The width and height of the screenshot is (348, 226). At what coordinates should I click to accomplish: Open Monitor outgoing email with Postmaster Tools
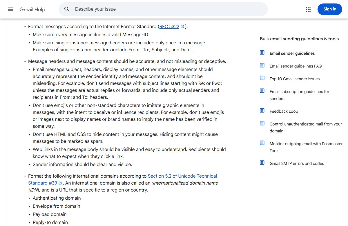(x=306, y=147)
